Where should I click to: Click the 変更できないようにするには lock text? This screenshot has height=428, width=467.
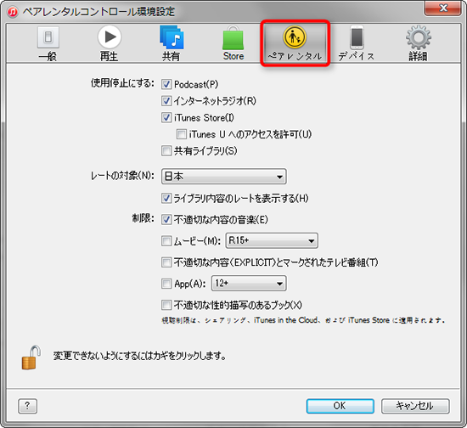[x=139, y=356]
